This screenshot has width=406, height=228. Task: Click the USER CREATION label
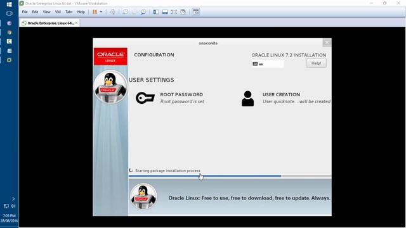click(281, 94)
